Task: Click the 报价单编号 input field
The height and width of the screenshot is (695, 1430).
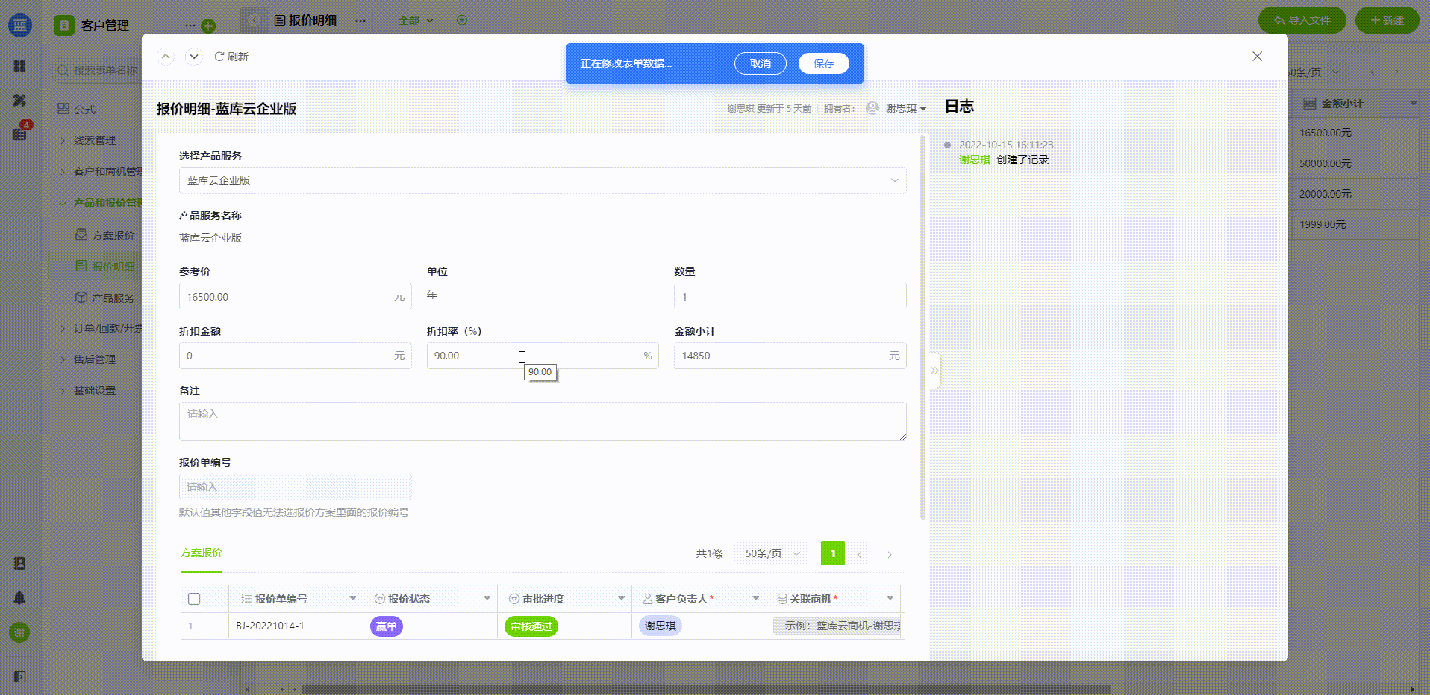Action: 295,487
